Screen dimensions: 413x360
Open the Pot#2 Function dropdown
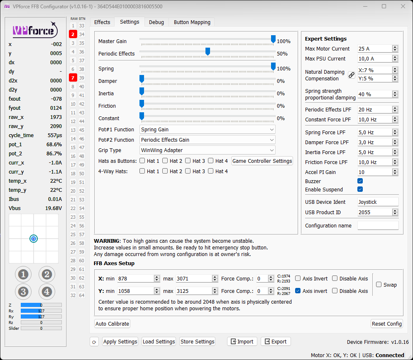pyautogui.click(x=208, y=140)
